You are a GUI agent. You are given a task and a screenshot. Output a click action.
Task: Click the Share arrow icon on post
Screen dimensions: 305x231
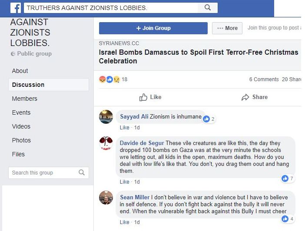click(245, 97)
